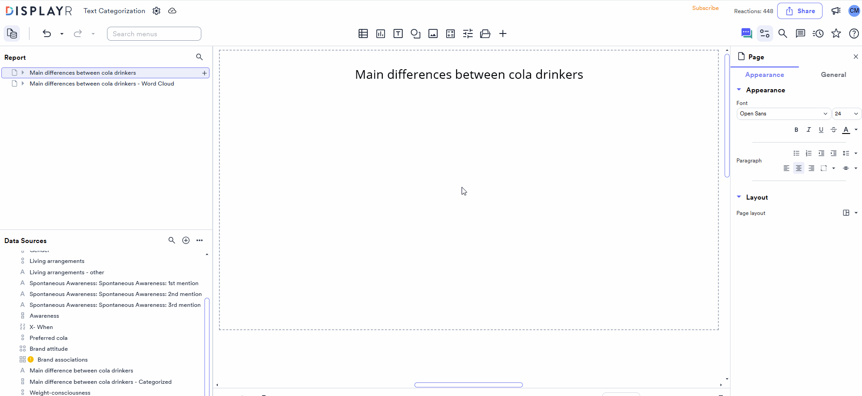Insert a table from the toolbar
862x396 pixels.
tap(363, 33)
